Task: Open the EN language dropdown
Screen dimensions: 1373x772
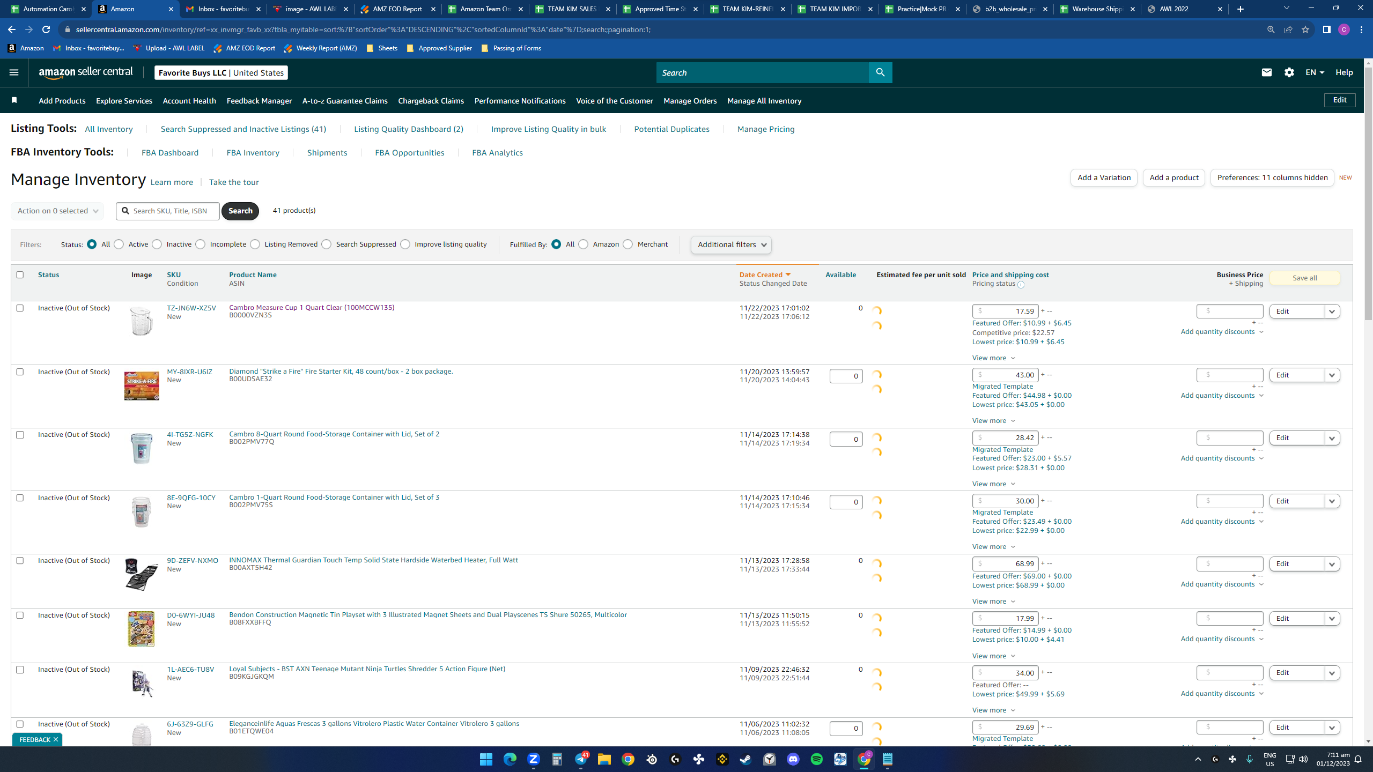Action: [x=1315, y=72]
